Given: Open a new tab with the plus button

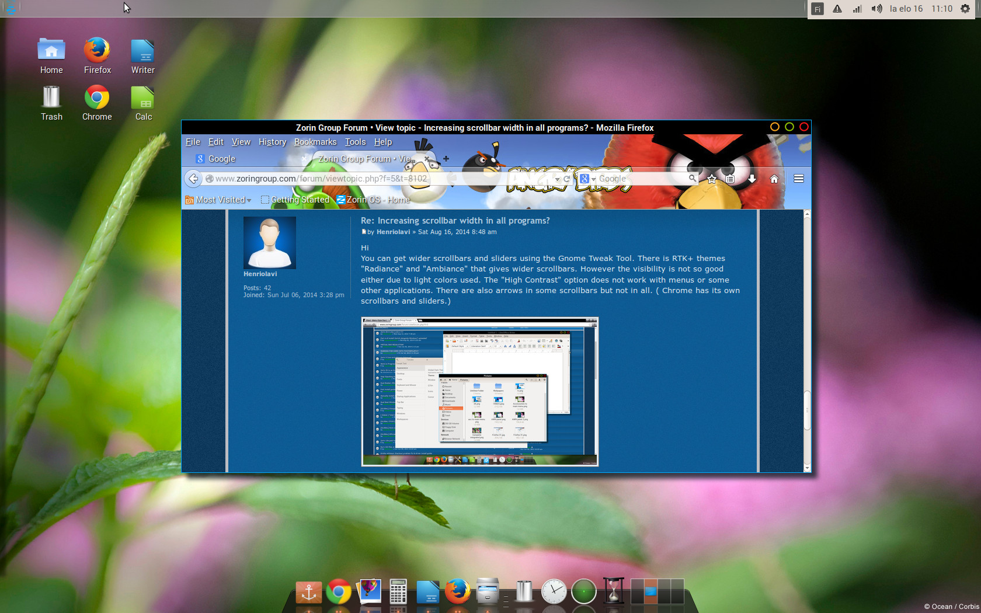Looking at the screenshot, I should [446, 159].
